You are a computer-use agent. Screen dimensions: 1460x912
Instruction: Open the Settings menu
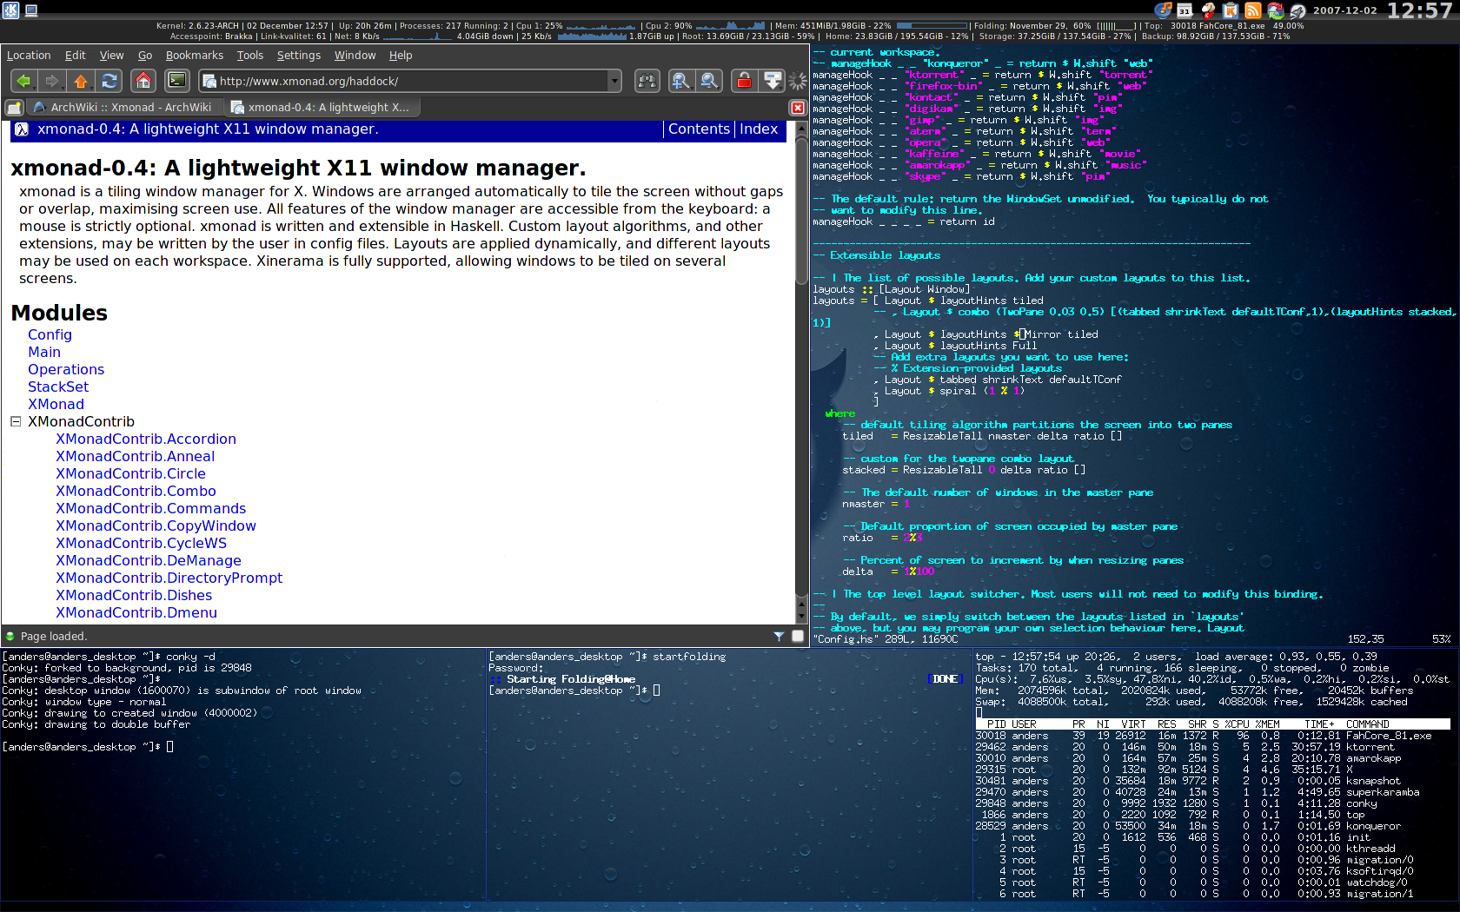[x=299, y=55]
